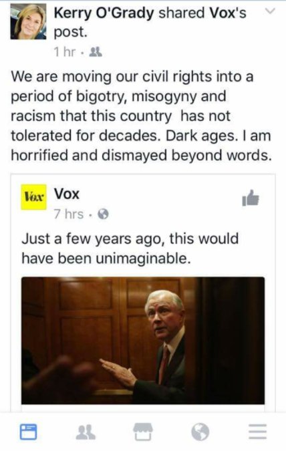The height and width of the screenshot is (451, 286).
Task: Open the 1 hr post timestamp
Action: click(x=65, y=52)
